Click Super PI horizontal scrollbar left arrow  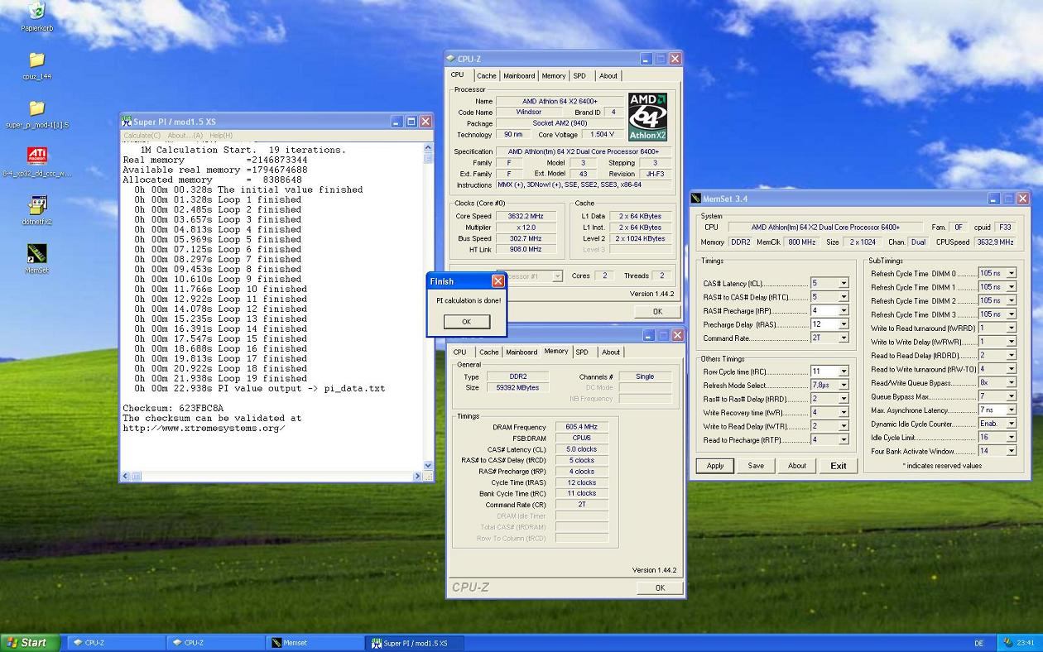pyautogui.click(x=126, y=477)
